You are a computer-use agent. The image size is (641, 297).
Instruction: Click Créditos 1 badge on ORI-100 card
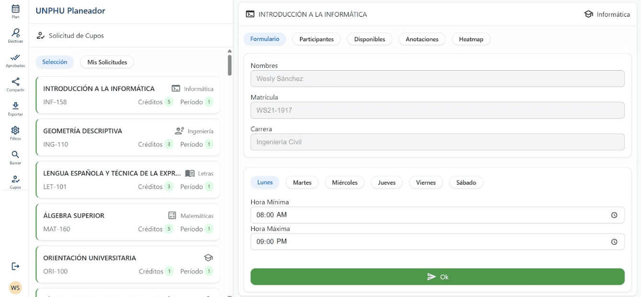pyautogui.click(x=169, y=271)
